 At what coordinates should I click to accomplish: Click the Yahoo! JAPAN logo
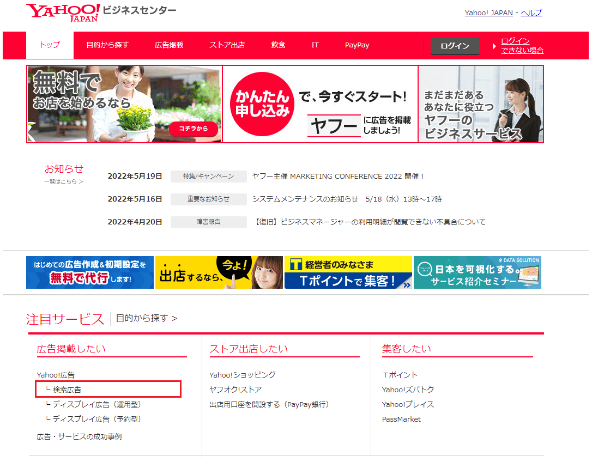(x=63, y=13)
